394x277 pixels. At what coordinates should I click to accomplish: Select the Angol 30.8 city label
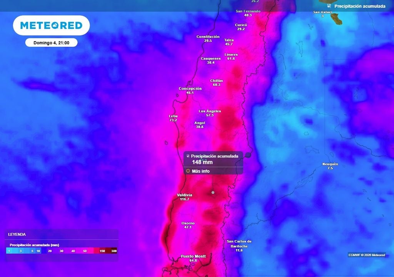tap(200, 125)
